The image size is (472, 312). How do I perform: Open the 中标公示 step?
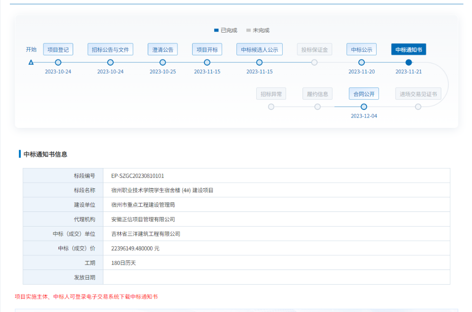[x=362, y=50]
